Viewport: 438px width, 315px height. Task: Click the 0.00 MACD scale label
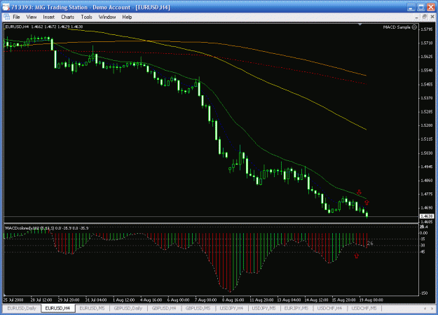424,233
